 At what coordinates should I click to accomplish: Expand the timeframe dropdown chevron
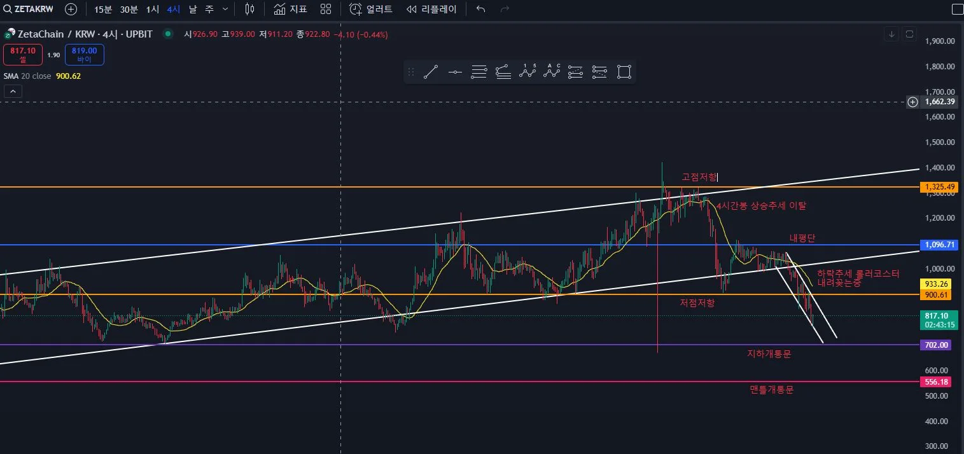(x=225, y=10)
